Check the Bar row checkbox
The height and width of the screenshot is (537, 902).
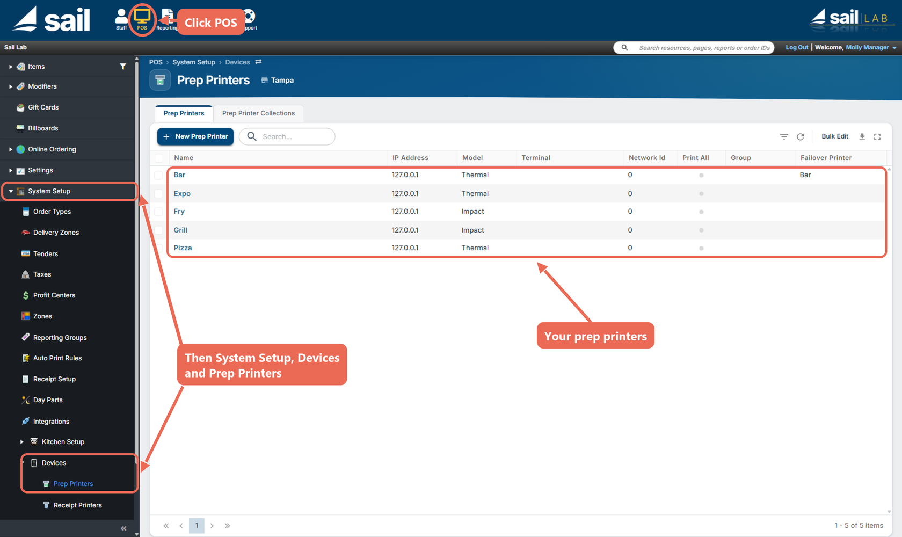click(x=158, y=175)
